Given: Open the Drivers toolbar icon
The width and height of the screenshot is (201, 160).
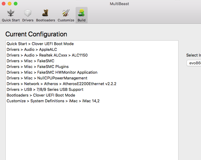Looking at the screenshot, I should [x=28, y=15].
